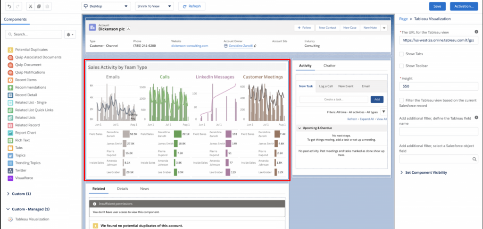Click the Twitter component icon
The width and height of the screenshot is (483, 229).
coord(10,170)
